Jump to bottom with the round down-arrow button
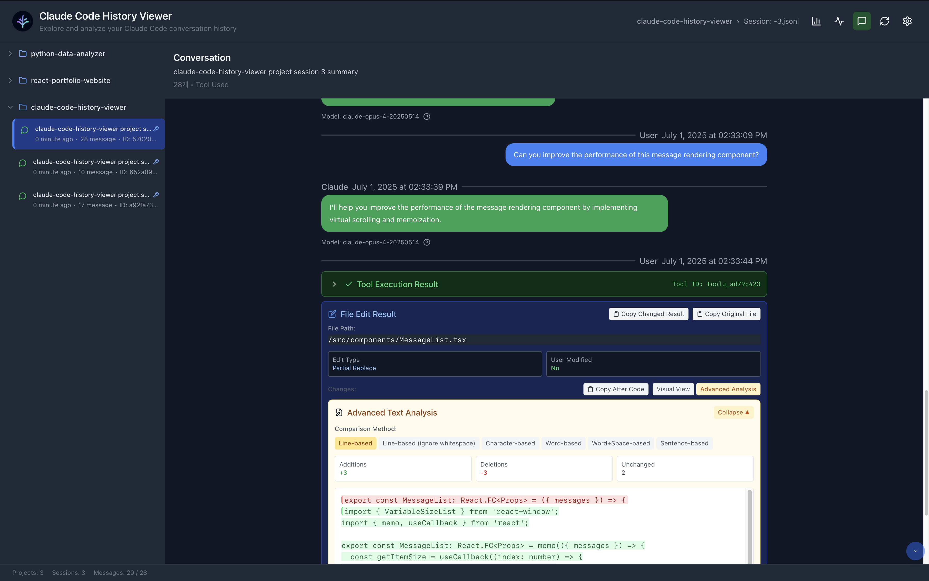Screen dimensions: 929x581 point(915,551)
